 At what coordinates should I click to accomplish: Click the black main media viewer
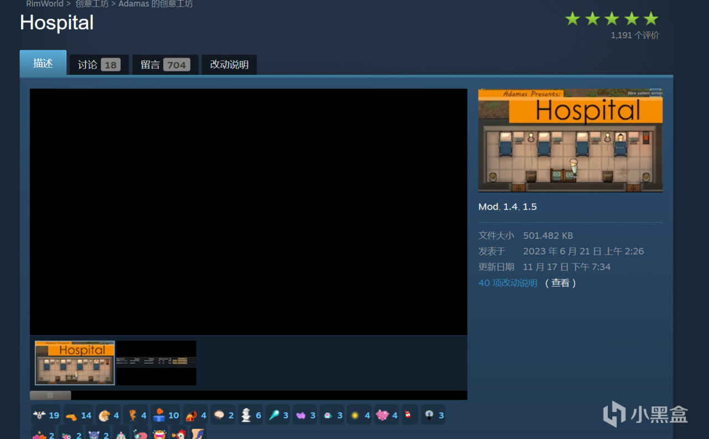[249, 212]
